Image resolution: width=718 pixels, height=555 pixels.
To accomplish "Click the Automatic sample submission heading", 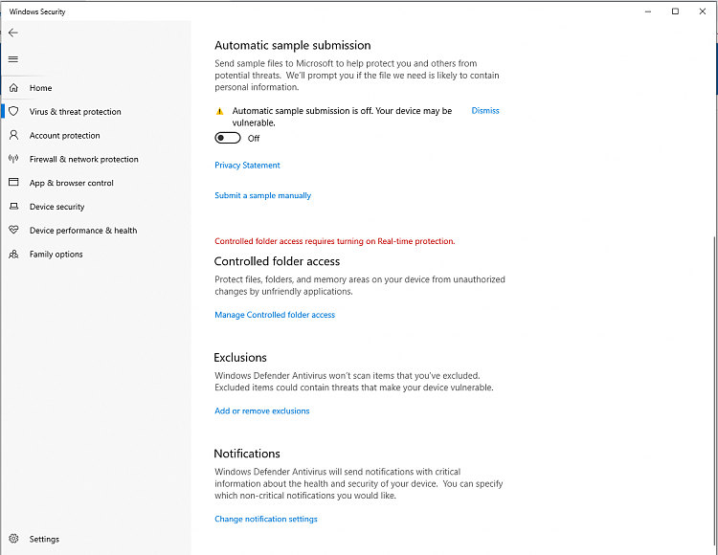I will [293, 45].
